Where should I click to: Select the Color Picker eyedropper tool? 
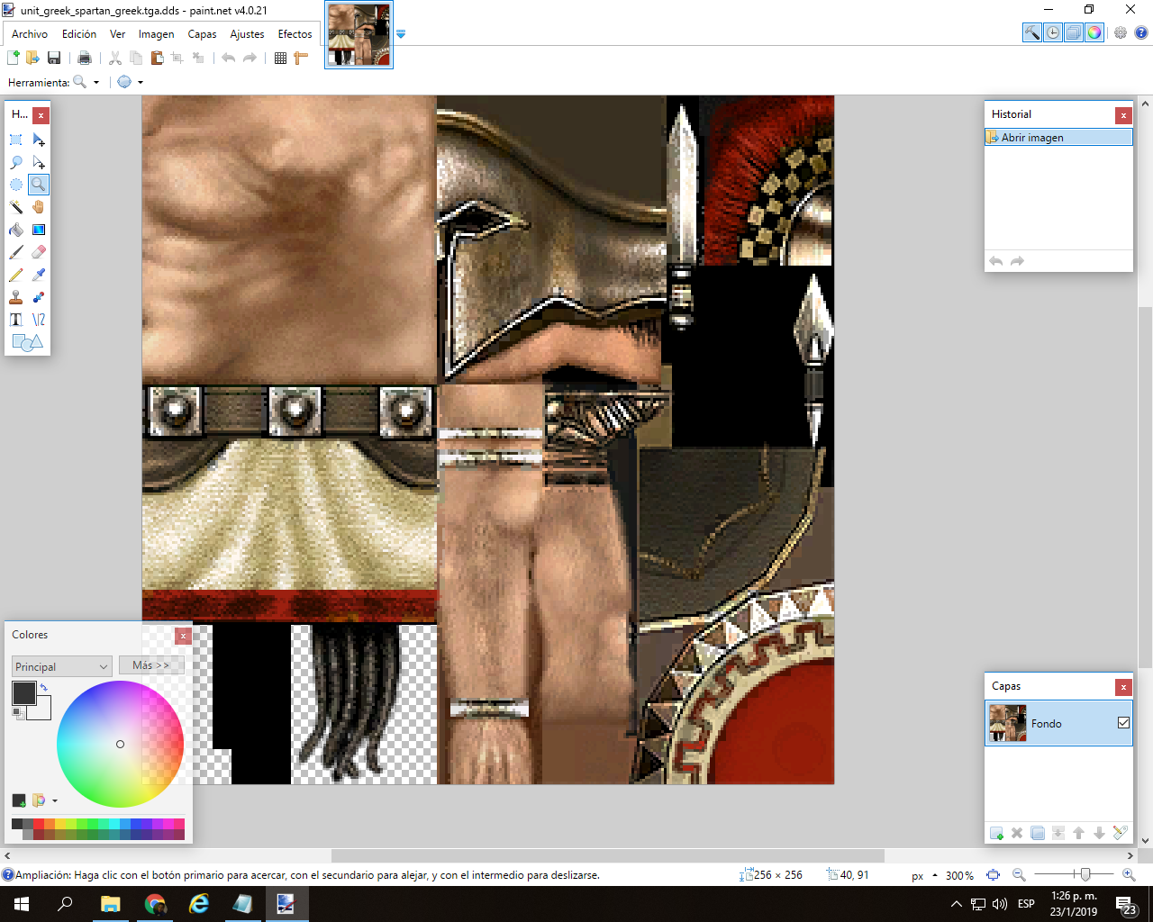tap(39, 275)
